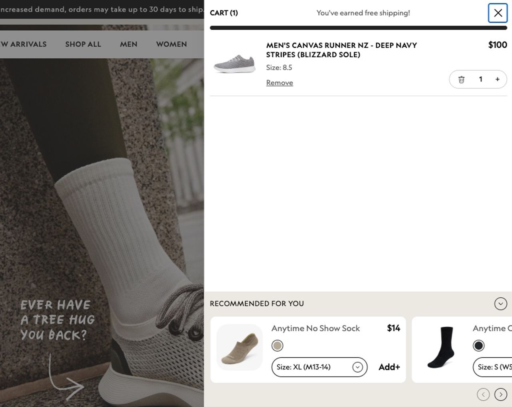Screen dimensions: 512x407
Task: Collapse the Recommended For You section
Action: point(500,304)
